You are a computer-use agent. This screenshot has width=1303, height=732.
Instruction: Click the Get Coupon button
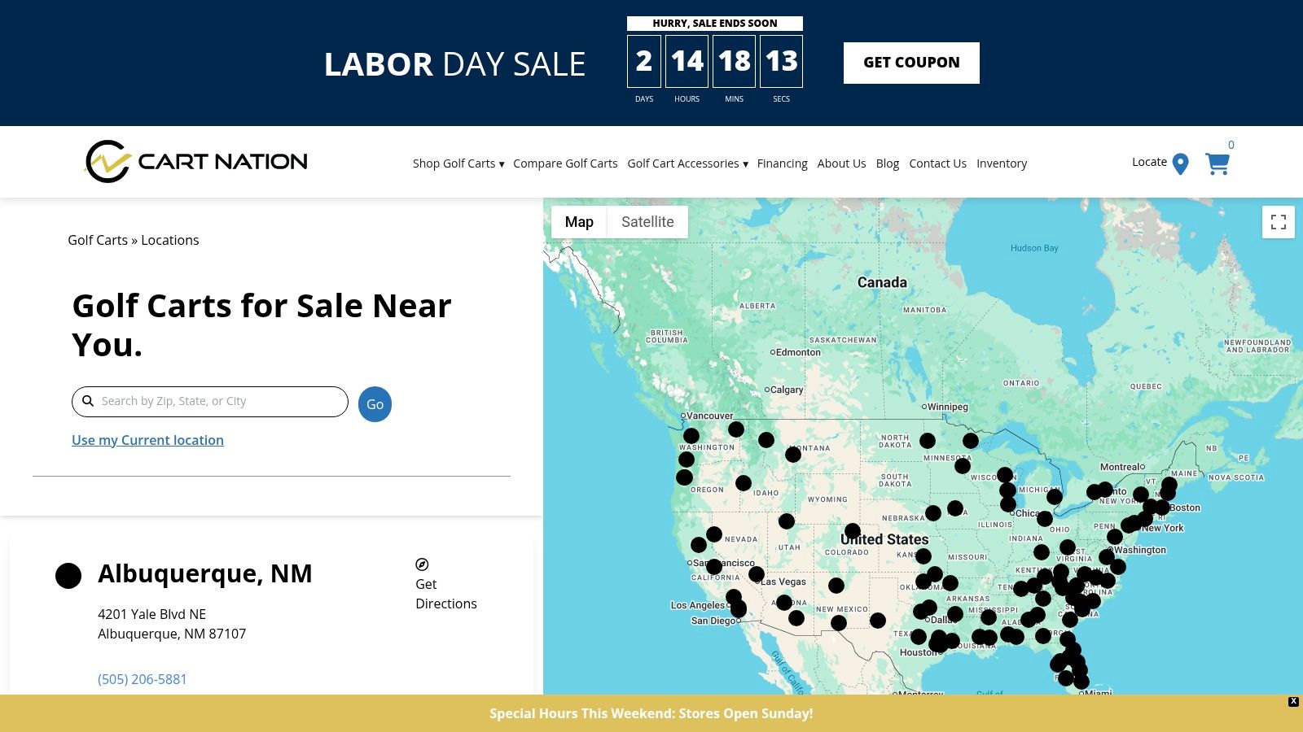click(x=911, y=63)
